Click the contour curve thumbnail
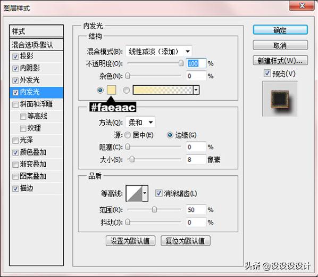 (134, 193)
